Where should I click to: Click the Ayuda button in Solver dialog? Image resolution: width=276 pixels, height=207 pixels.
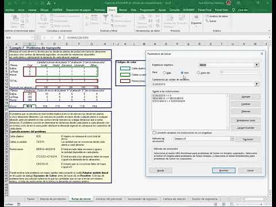click(x=160, y=170)
